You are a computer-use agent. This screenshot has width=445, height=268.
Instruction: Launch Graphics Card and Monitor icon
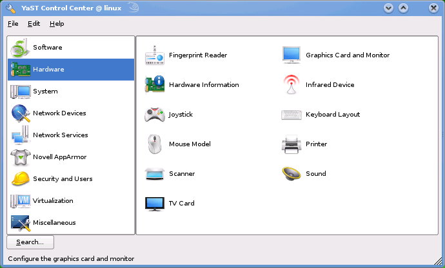coord(292,55)
